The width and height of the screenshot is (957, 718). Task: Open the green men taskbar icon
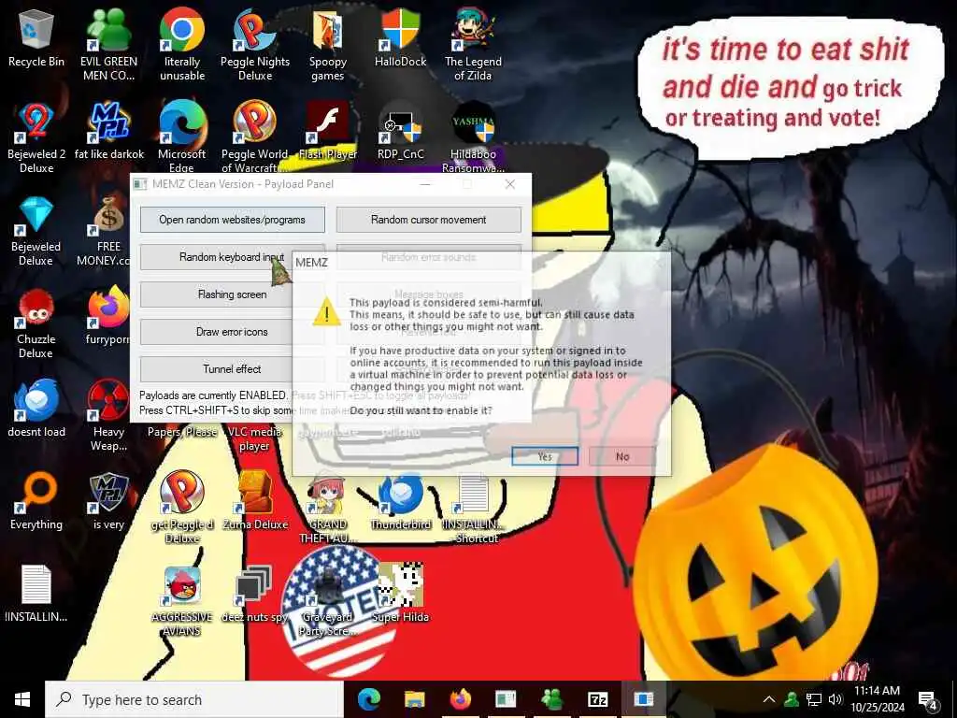(551, 699)
